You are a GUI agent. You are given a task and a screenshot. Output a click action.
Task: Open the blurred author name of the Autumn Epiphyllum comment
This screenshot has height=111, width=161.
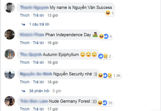pos(31,54)
